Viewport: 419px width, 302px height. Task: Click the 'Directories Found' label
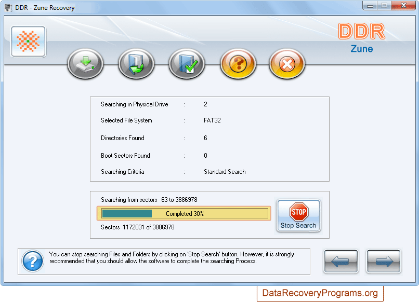(x=122, y=138)
